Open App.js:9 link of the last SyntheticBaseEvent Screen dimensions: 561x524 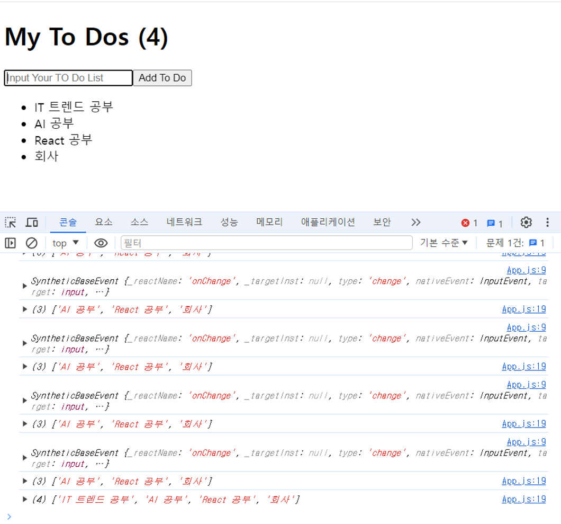coord(526,442)
